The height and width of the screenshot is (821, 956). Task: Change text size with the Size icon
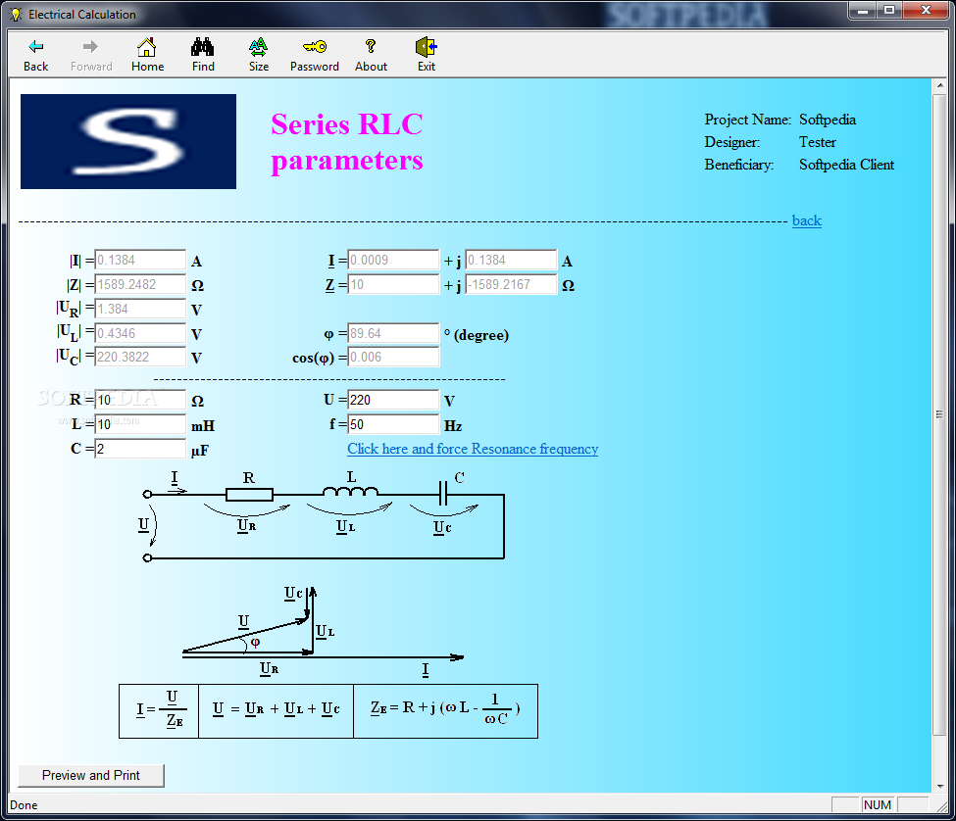click(259, 46)
